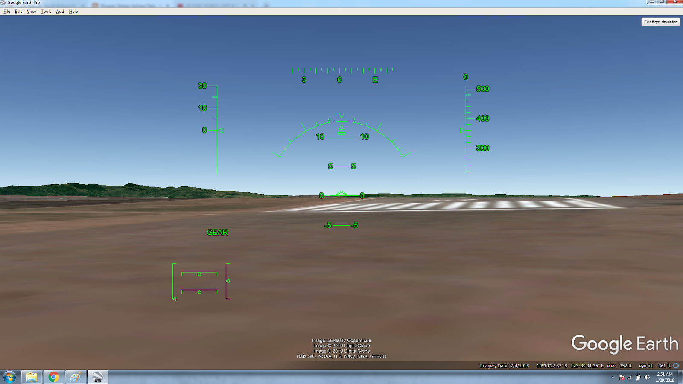Image resolution: width=683 pixels, height=384 pixels.
Task: Launch Google Chrome from the taskbar
Action: point(54,377)
